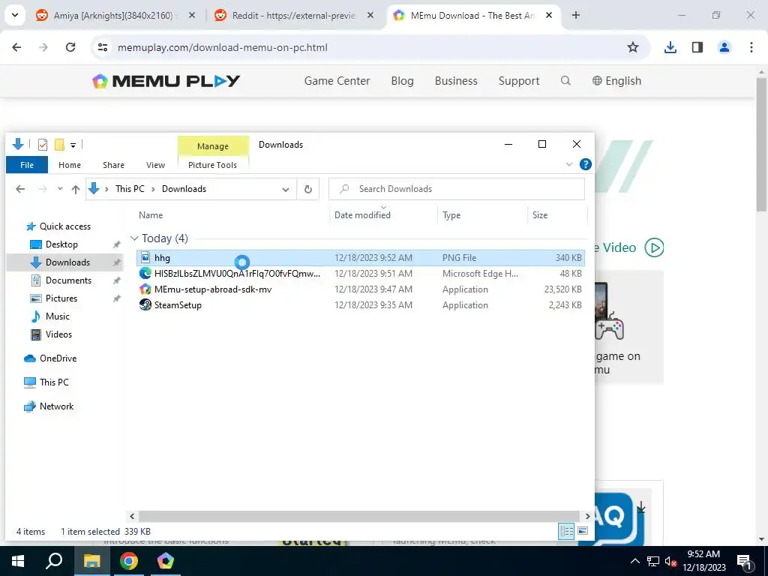
Task: Open the English language selector
Action: [616, 81]
